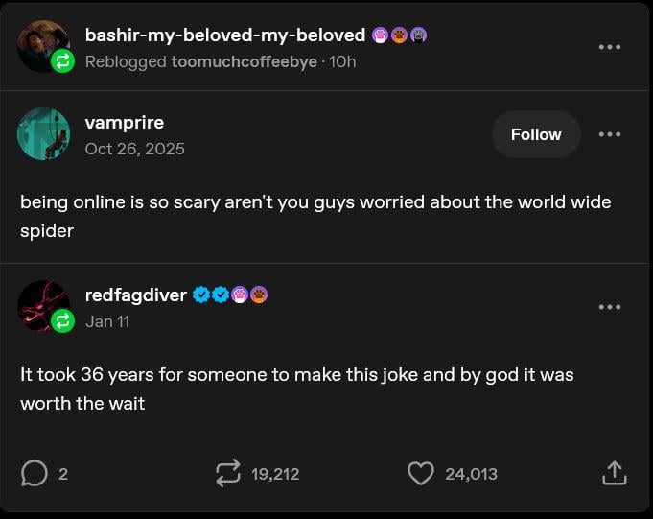Open the vampire username link

125,123
